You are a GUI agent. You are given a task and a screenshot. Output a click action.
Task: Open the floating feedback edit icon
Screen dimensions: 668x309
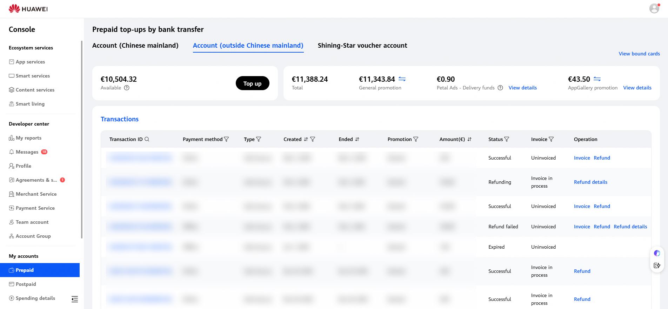coord(657,266)
